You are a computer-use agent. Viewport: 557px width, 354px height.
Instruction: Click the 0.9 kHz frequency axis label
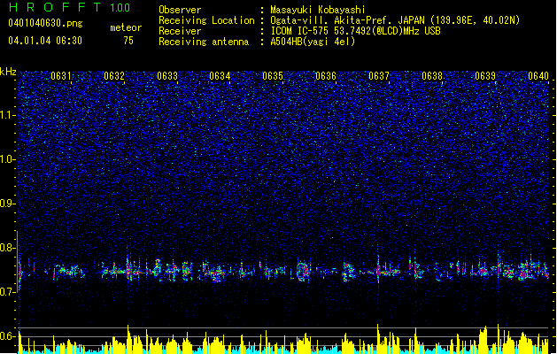pyautogui.click(x=8, y=204)
